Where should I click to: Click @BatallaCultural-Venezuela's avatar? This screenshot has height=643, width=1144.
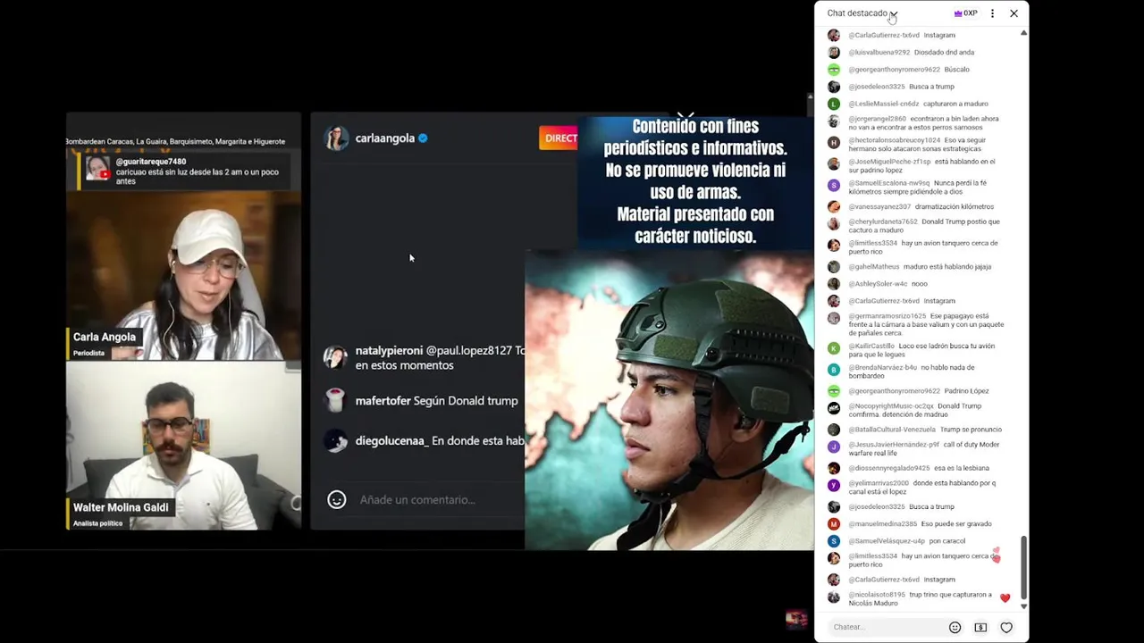coord(834,430)
